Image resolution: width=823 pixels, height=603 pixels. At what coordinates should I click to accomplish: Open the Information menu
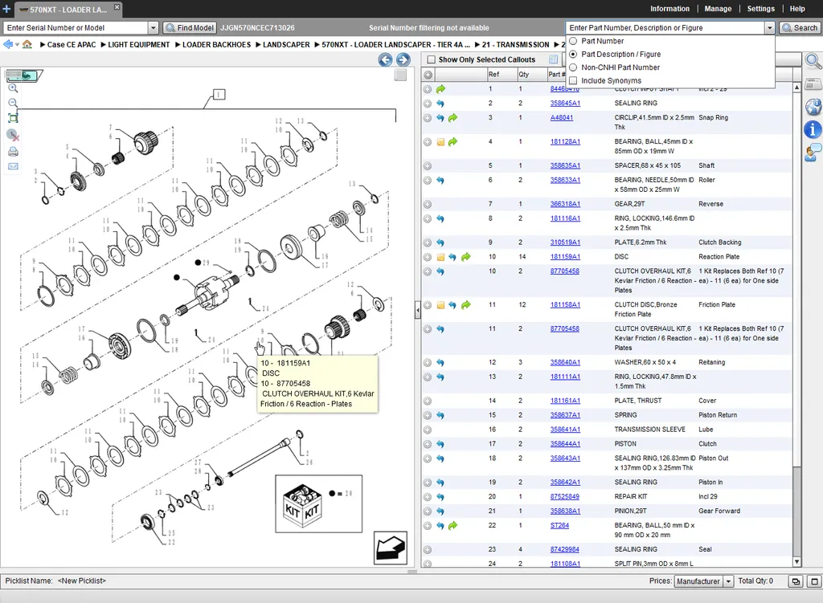pyautogui.click(x=669, y=9)
